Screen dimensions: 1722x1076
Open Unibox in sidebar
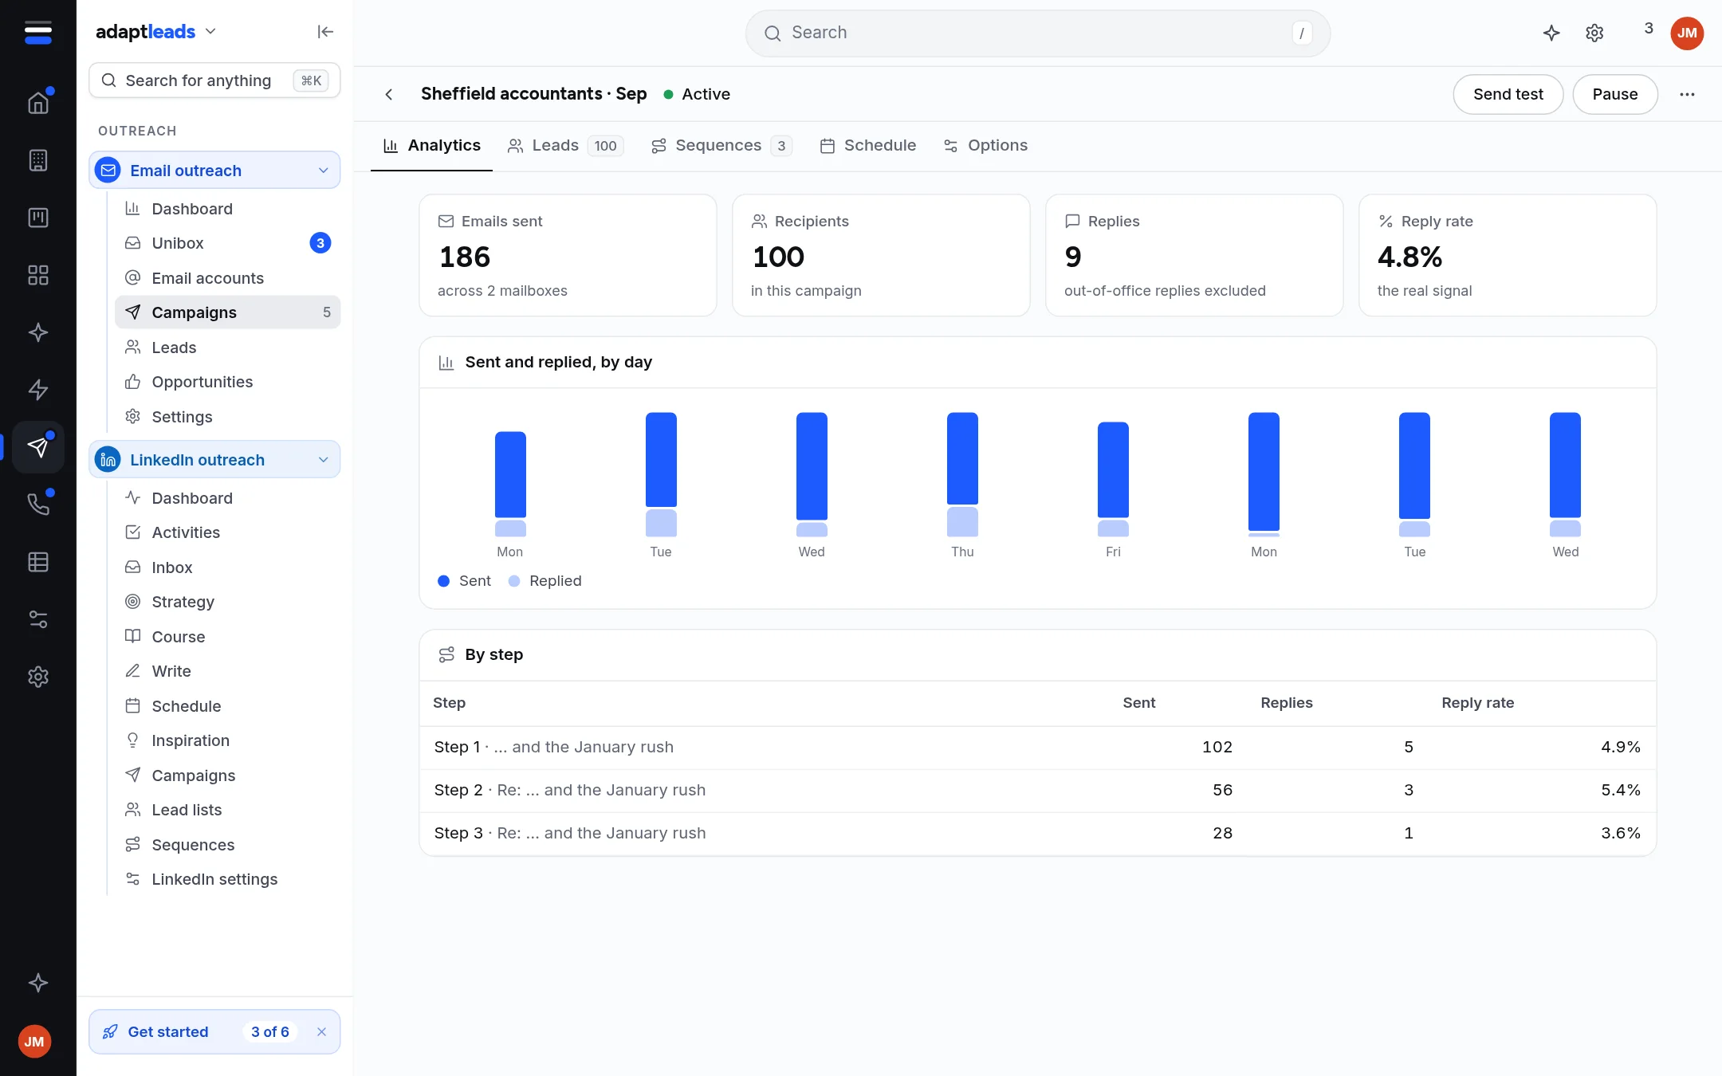[227, 243]
